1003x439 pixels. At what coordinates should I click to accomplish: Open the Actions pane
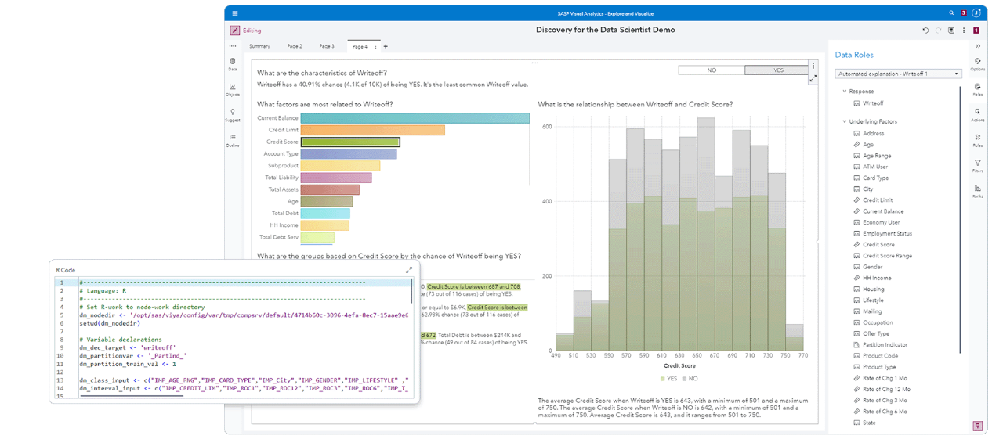click(978, 115)
